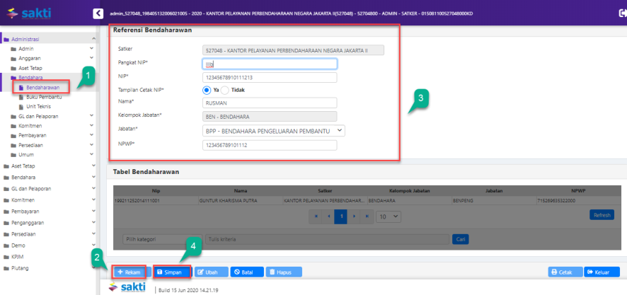
Task: Open the Jabatan dropdown
Action: pos(272,130)
